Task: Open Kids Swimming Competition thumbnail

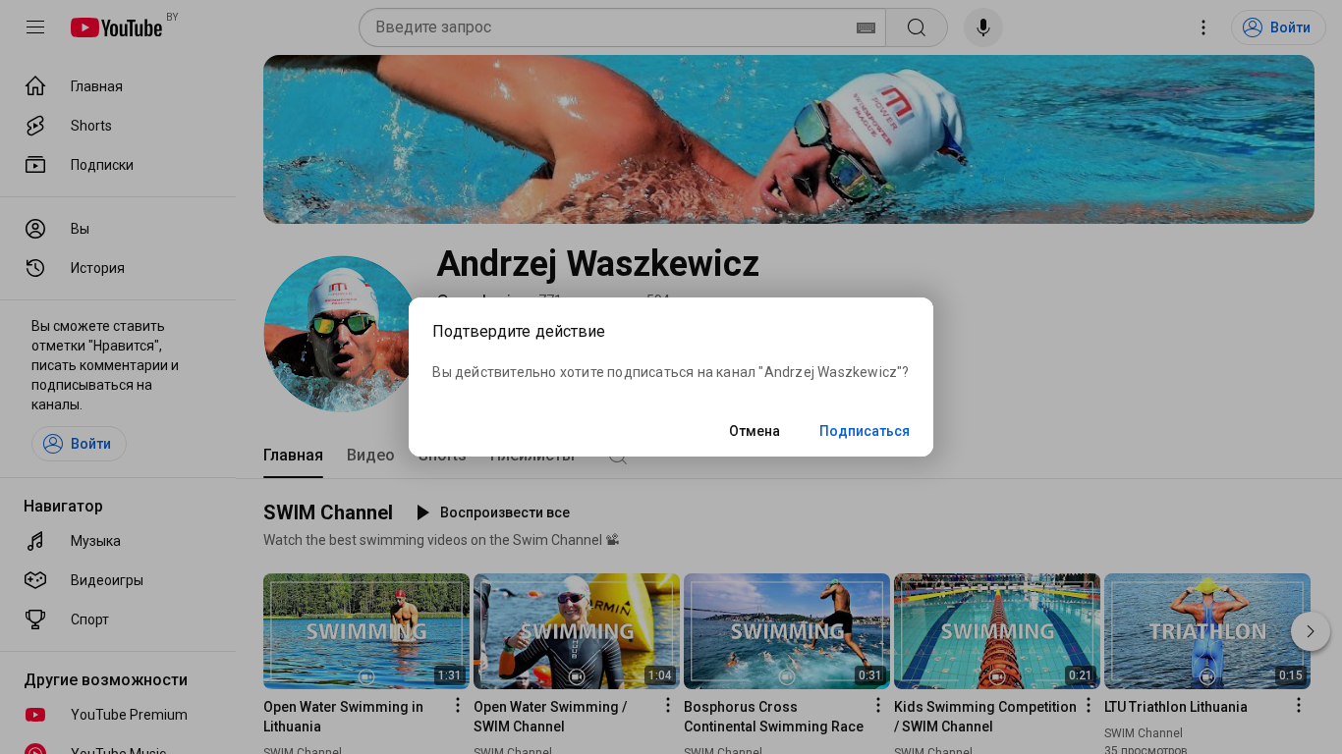Action: tap(997, 631)
